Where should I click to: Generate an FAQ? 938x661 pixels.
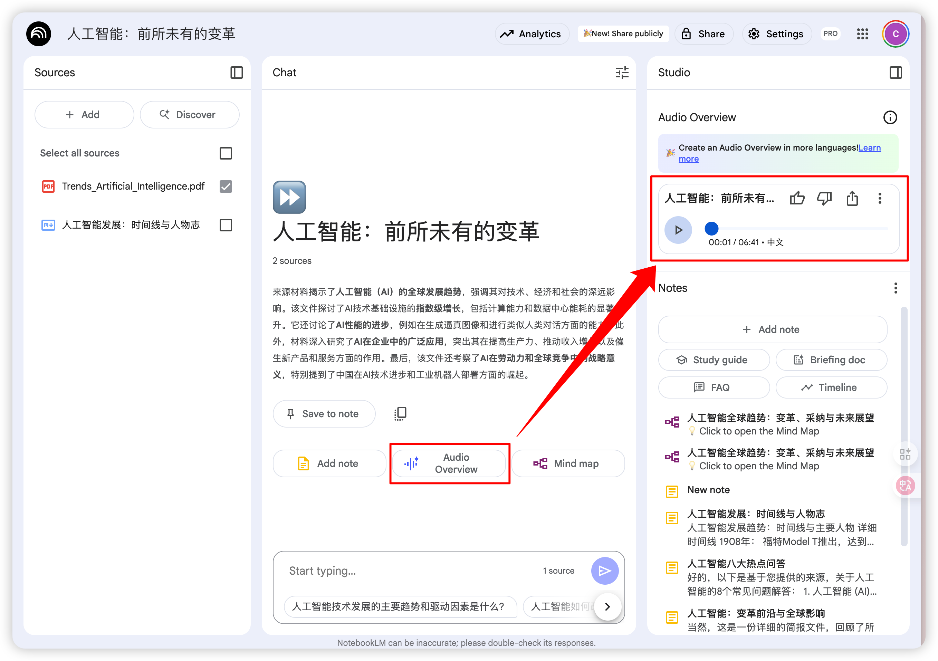pyautogui.click(x=714, y=388)
